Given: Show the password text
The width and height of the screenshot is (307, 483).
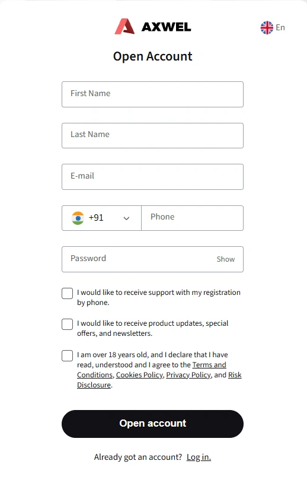Looking at the screenshot, I should (225, 259).
